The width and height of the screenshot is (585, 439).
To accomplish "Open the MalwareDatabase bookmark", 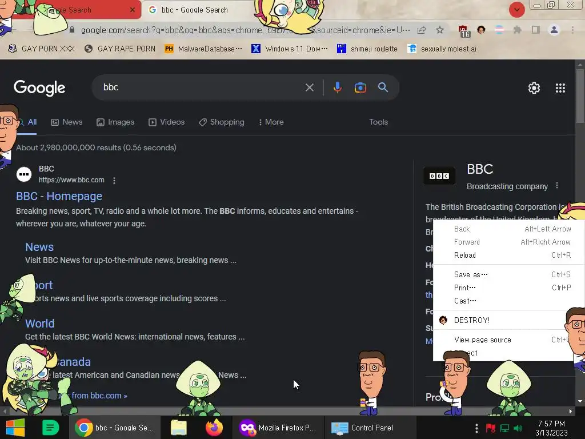I will (x=203, y=49).
